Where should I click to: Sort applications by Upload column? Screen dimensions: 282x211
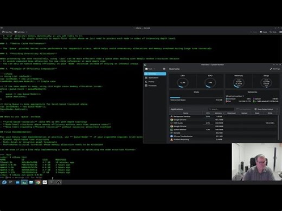pyautogui.click(x=244, y=113)
